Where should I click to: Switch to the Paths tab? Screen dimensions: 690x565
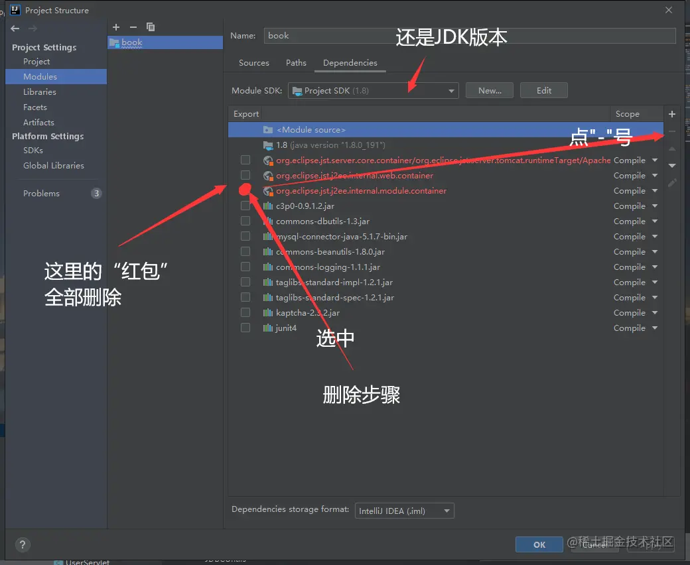coord(296,63)
